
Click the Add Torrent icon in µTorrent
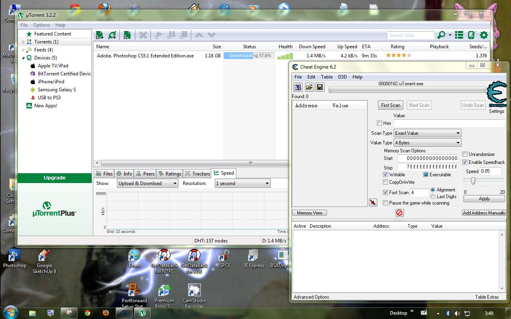pos(99,35)
